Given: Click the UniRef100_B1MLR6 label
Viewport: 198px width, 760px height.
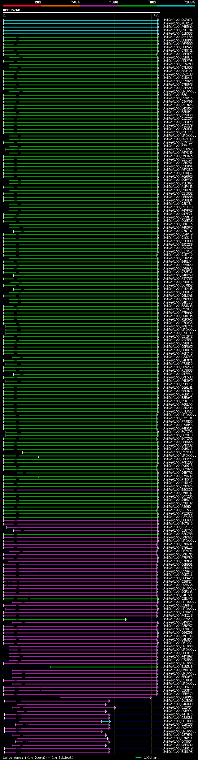Looking at the screenshot, I should [x=178, y=752].
